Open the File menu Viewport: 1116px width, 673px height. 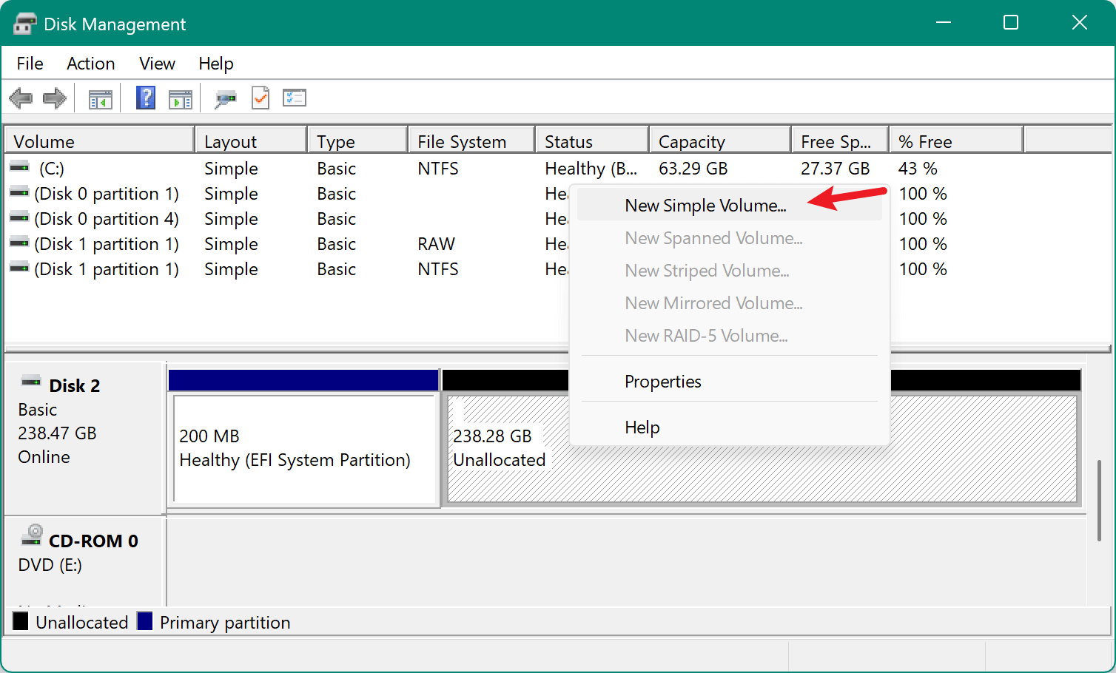(x=29, y=64)
